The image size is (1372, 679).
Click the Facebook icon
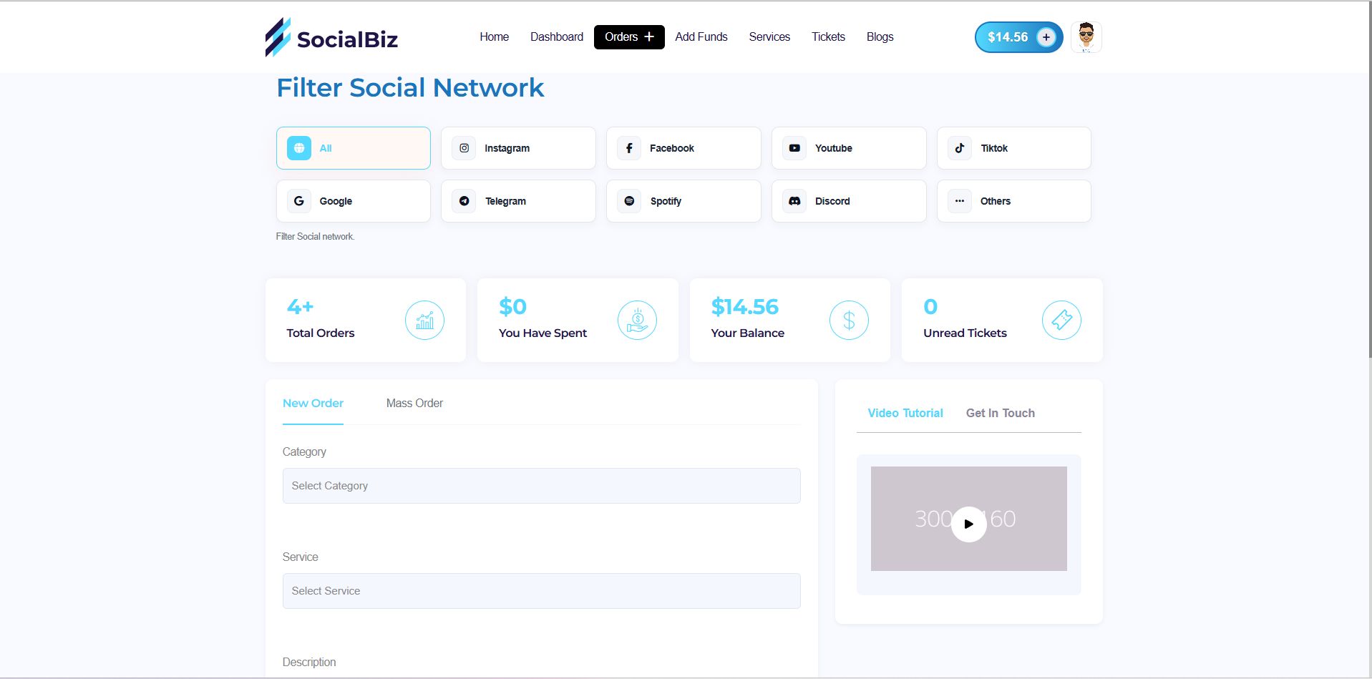[629, 148]
